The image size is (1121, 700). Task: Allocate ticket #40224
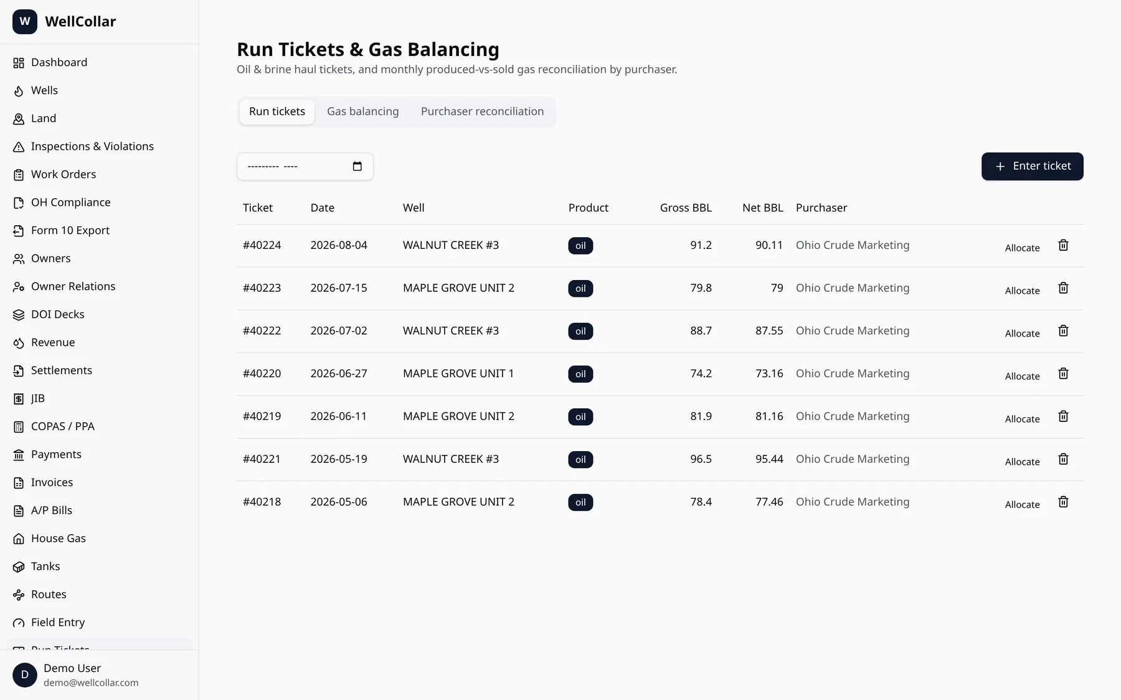(1022, 248)
